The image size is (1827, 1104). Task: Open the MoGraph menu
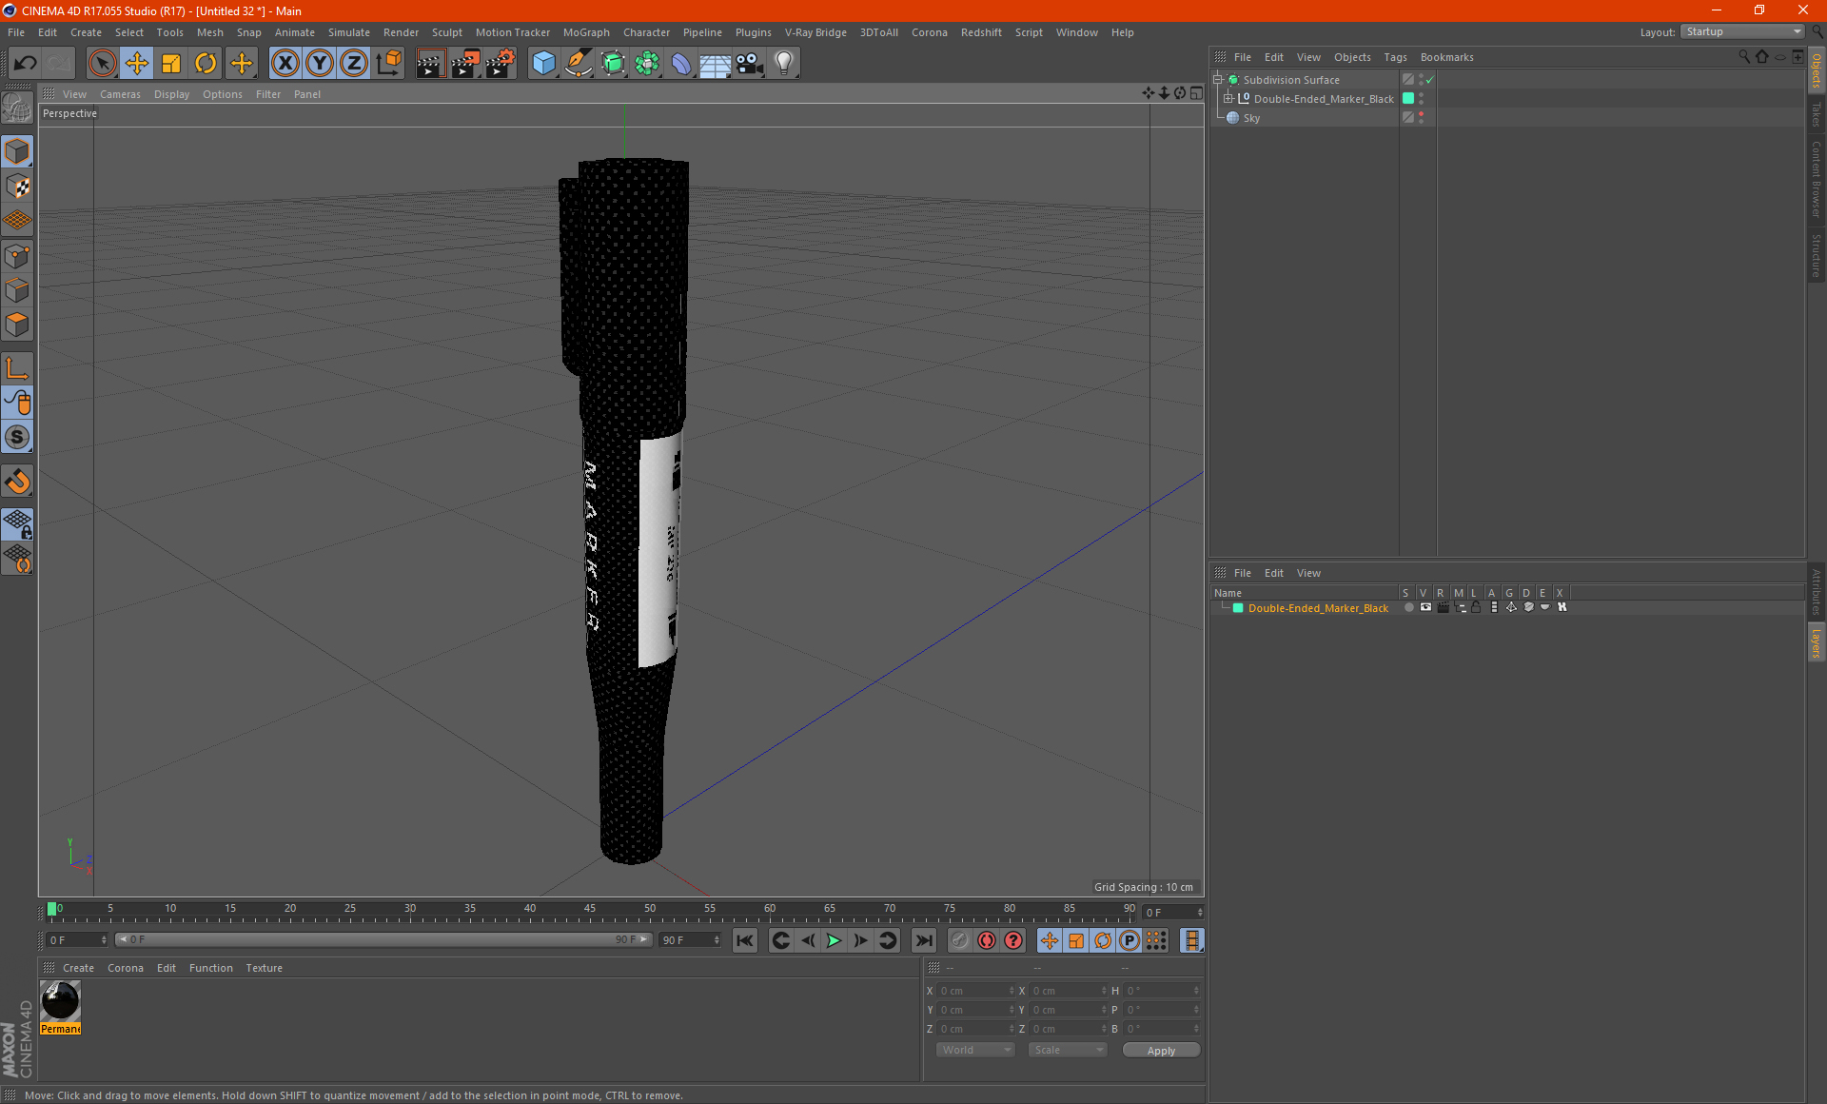coord(586,32)
